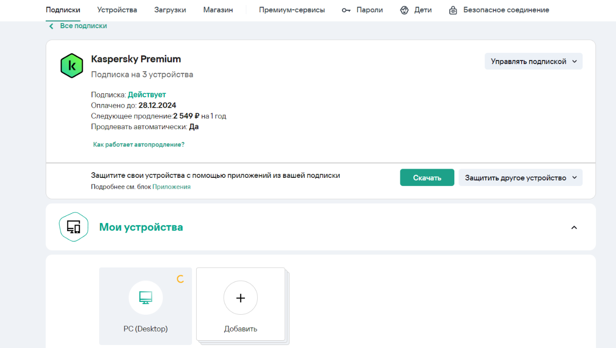
Task: Click the PC (Desktop) monitor icon
Action: click(145, 298)
